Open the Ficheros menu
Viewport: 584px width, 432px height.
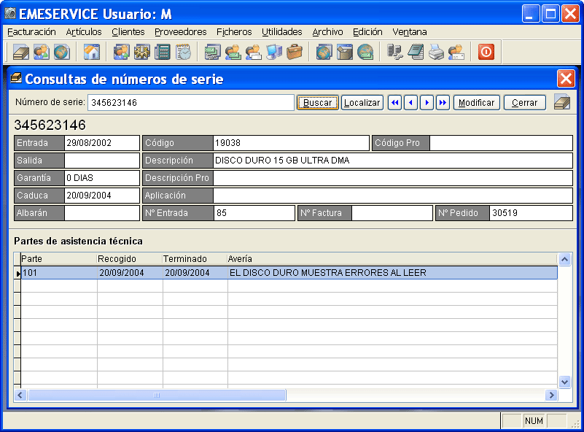coord(234,32)
